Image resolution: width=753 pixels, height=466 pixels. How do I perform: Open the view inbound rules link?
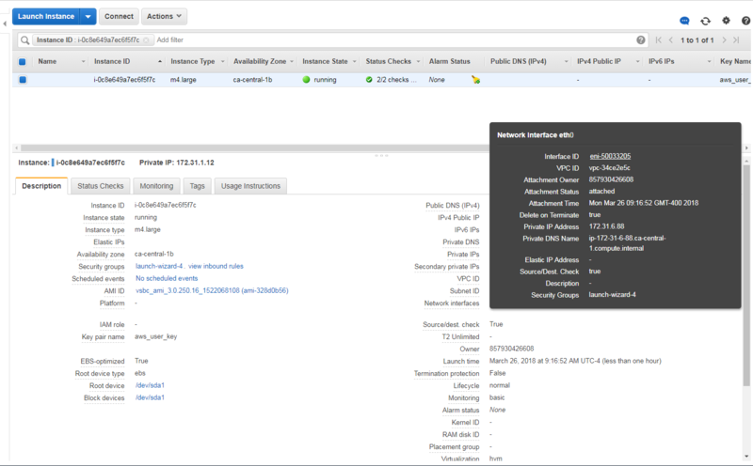[216, 266]
